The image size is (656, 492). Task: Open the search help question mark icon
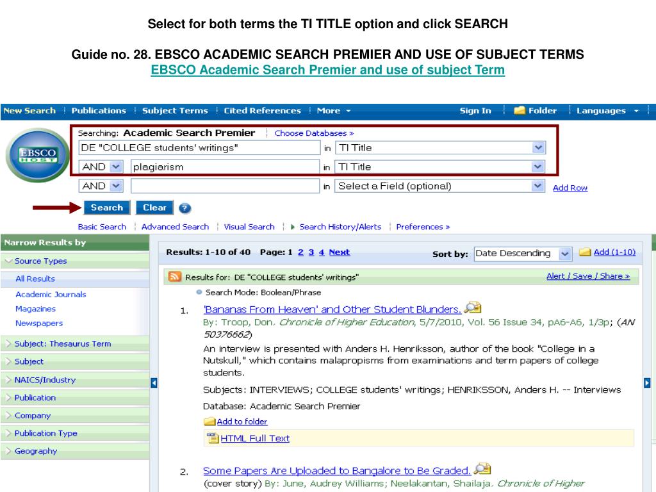[x=184, y=208]
